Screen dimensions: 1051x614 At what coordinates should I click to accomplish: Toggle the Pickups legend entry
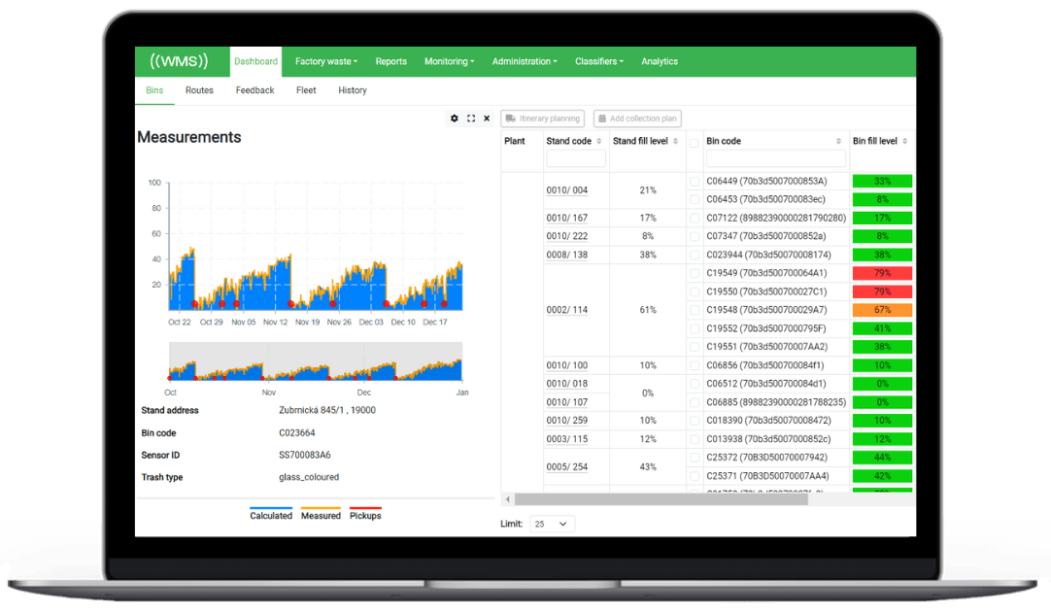(x=365, y=515)
